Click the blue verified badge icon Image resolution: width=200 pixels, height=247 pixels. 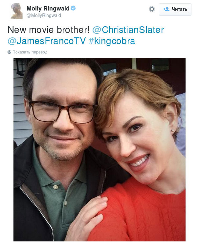tap(73, 8)
